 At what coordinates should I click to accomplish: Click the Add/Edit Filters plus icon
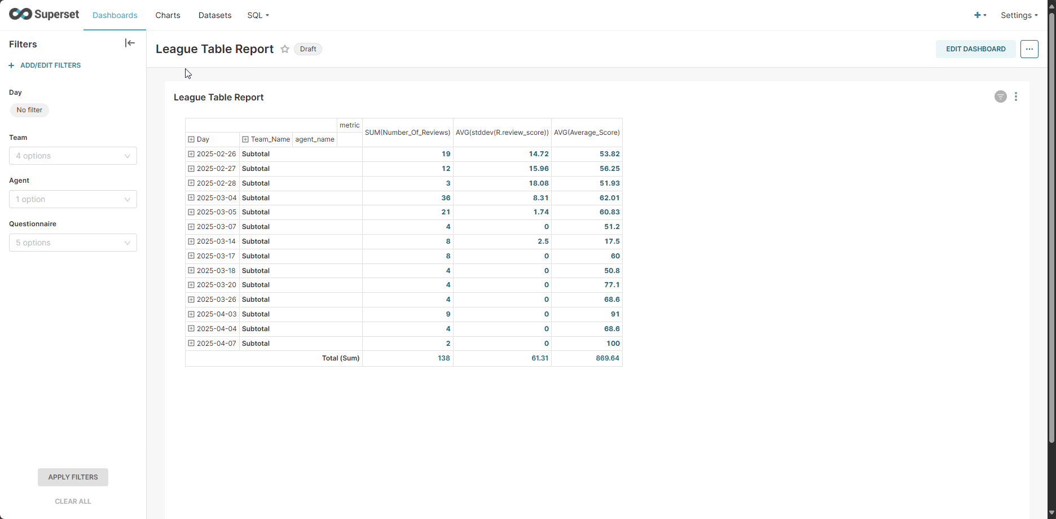click(12, 65)
